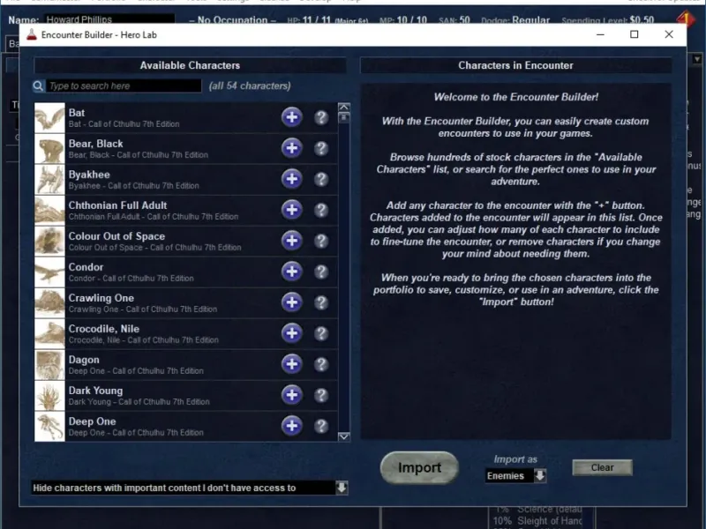Open dropdown arrow in main window corner
Image resolution: width=706 pixels, height=529 pixels.
click(x=697, y=59)
